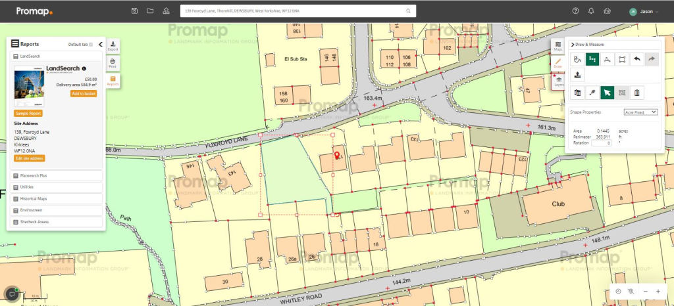Select the edit vertex node tool
The image size is (674, 306).
coord(592,92)
